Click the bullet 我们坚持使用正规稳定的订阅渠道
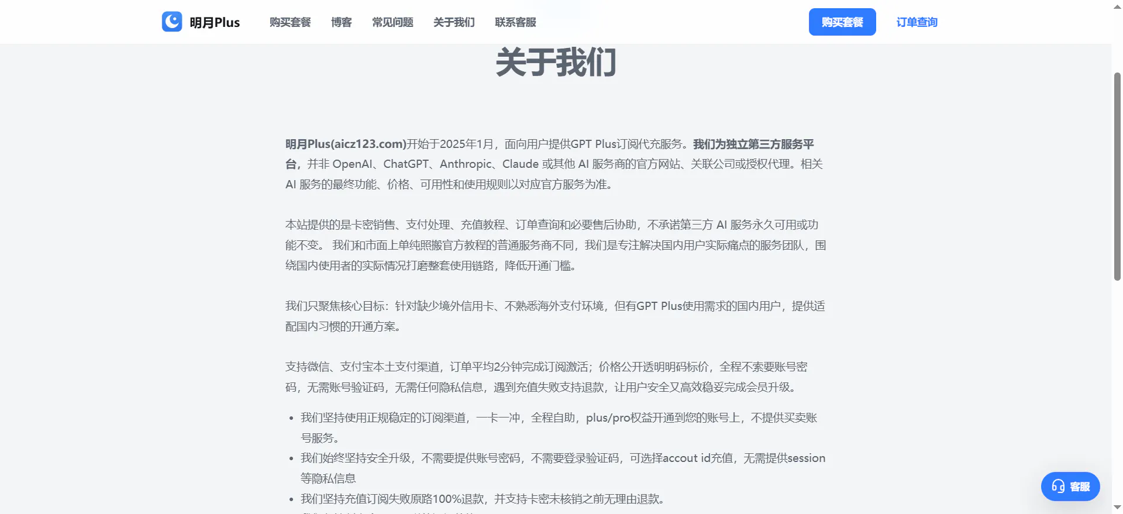Screen dimensions: 1123x514 559,427
